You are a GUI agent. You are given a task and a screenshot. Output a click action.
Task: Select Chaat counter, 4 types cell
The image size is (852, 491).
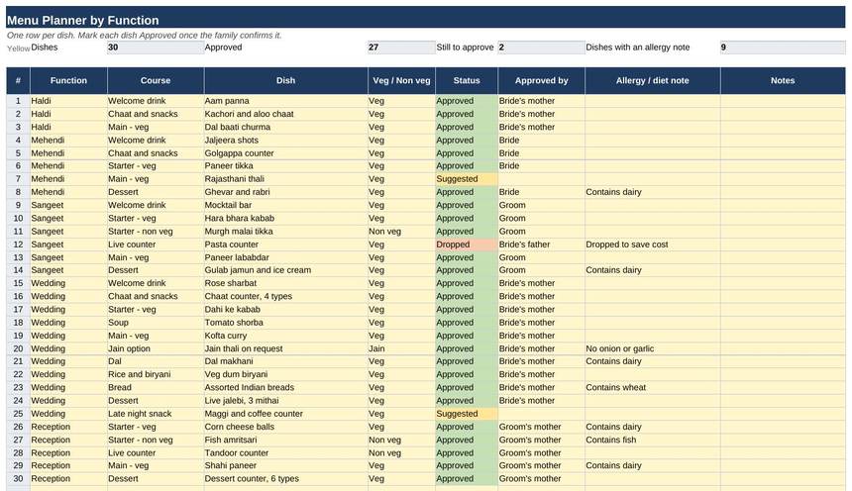pos(285,297)
